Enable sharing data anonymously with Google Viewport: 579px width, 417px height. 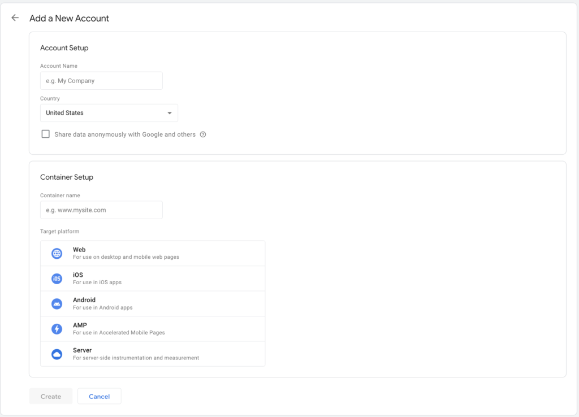[45, 134]
